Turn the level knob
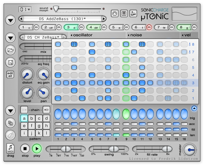Viewport: 204px width, 165px height. 27,93
